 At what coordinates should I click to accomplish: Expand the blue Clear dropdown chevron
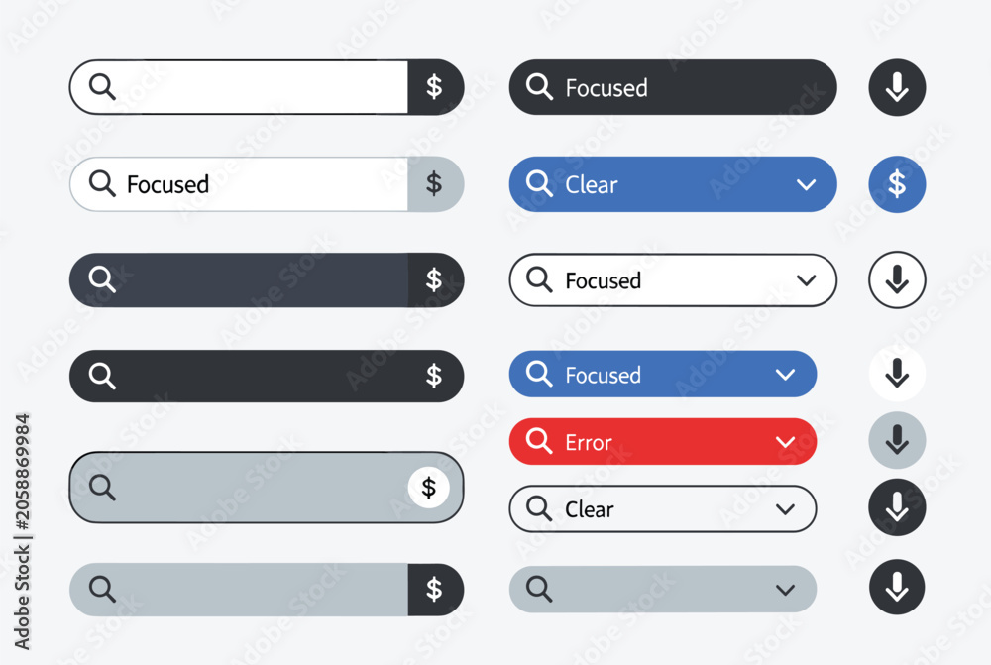click(x=806, y=184)
